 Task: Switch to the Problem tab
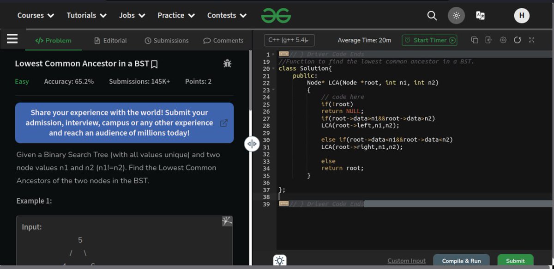[x=54, y=41]
